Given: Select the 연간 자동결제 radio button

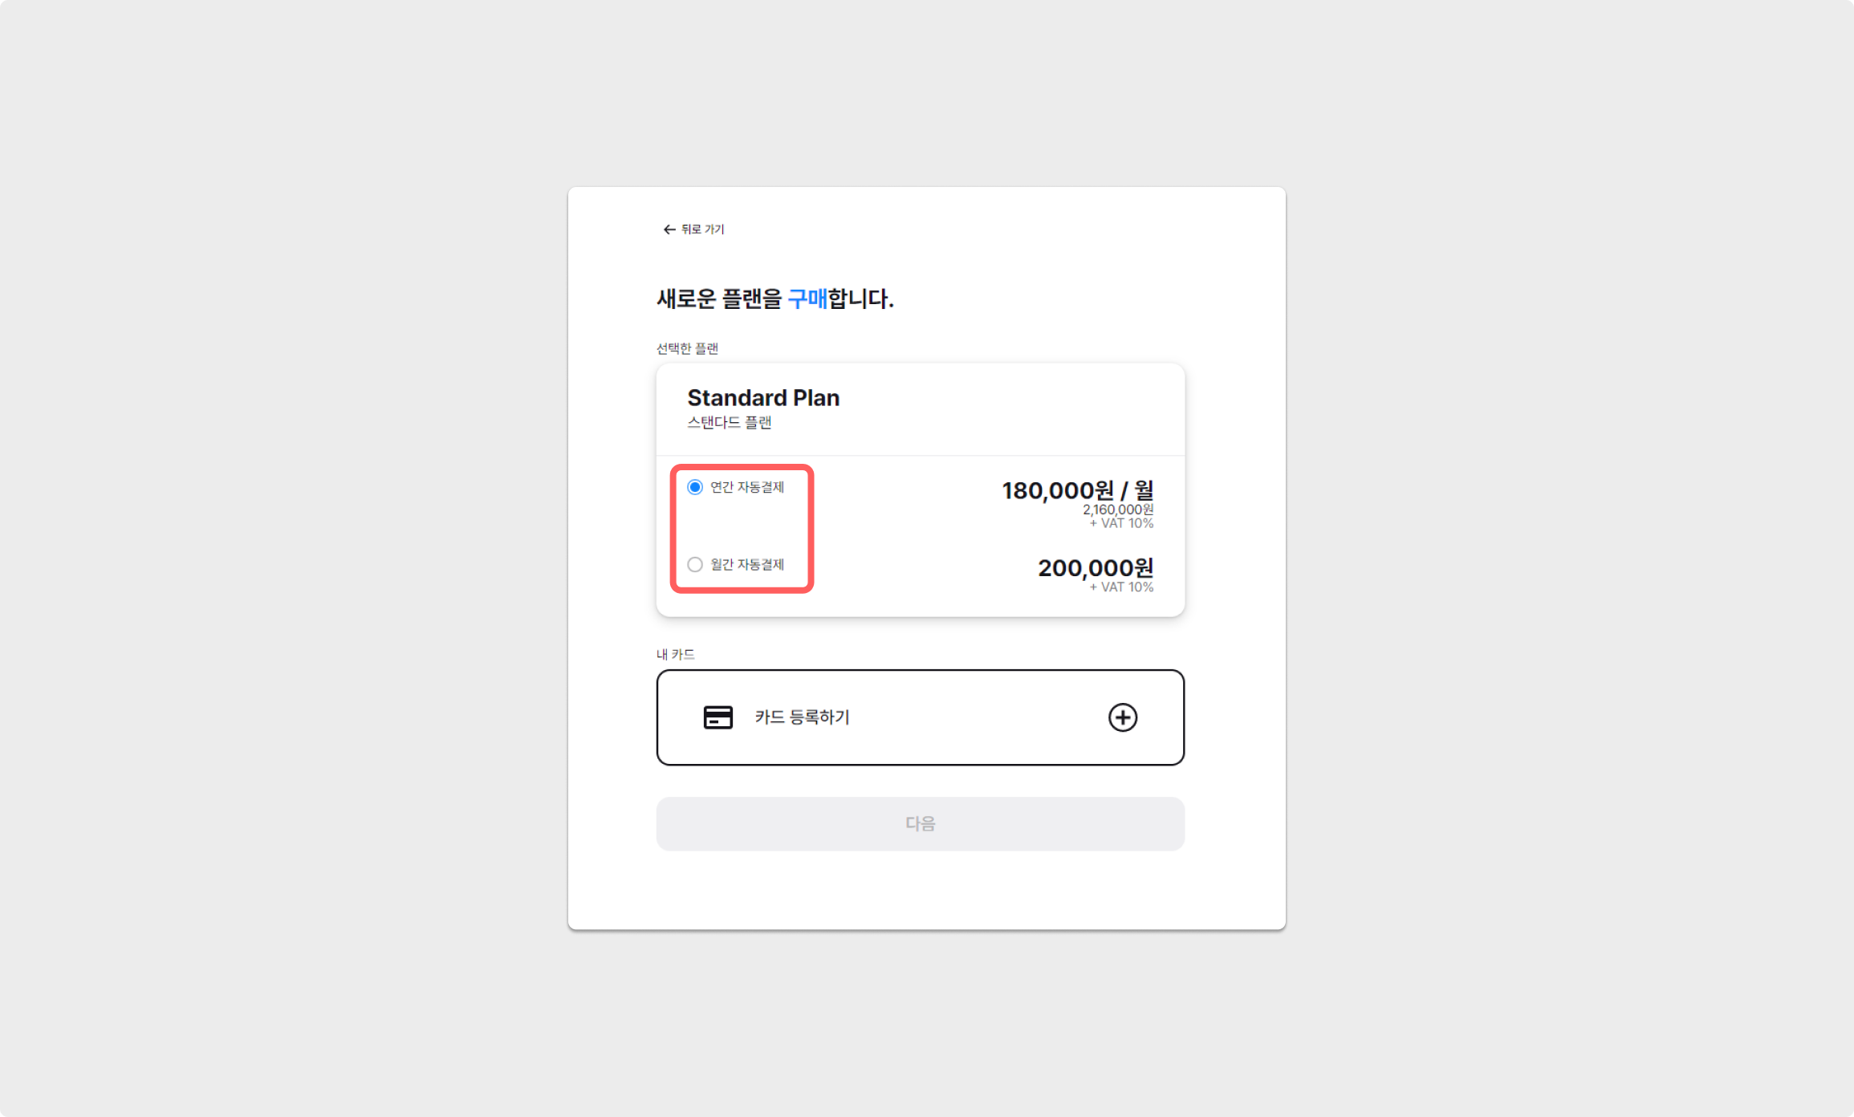Looking at the screenshot, I should pos(695,487).
